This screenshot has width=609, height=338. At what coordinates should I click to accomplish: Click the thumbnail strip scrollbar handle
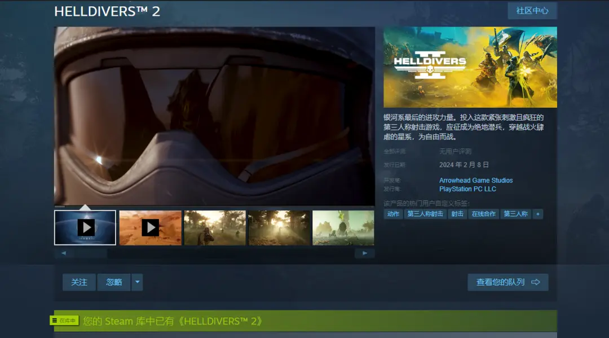click(x=90, y=253)
